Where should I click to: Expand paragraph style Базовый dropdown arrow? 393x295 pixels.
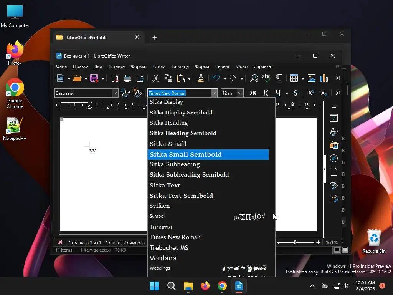click(115, 93)
